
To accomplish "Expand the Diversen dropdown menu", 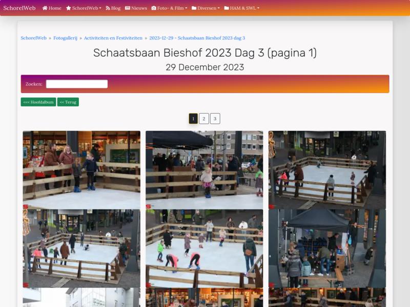I will pos(206,8).
